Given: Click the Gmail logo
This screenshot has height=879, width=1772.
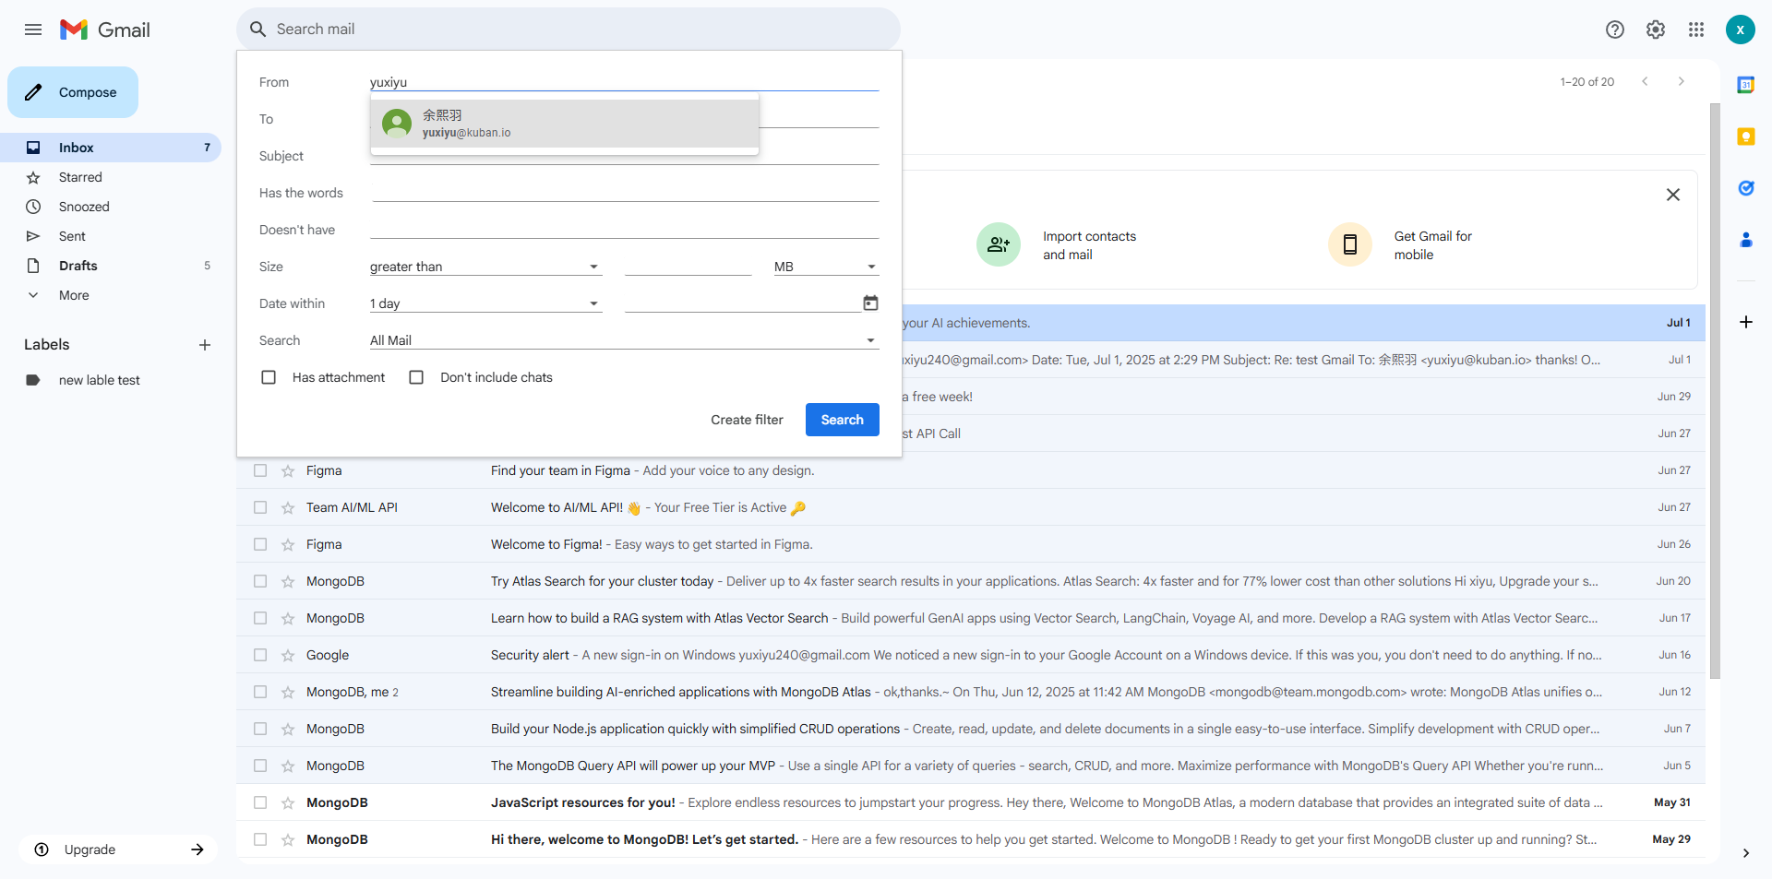Looking at the screenshot, I should [105, 30].
